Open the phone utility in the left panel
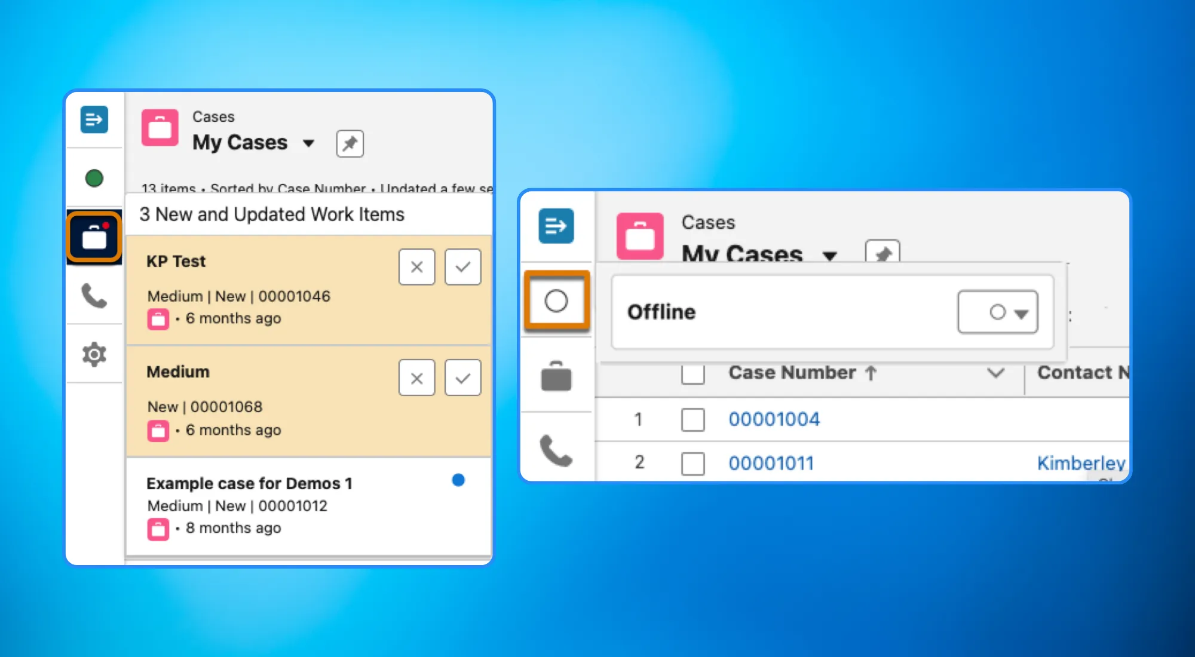 (x=94, y=296)
